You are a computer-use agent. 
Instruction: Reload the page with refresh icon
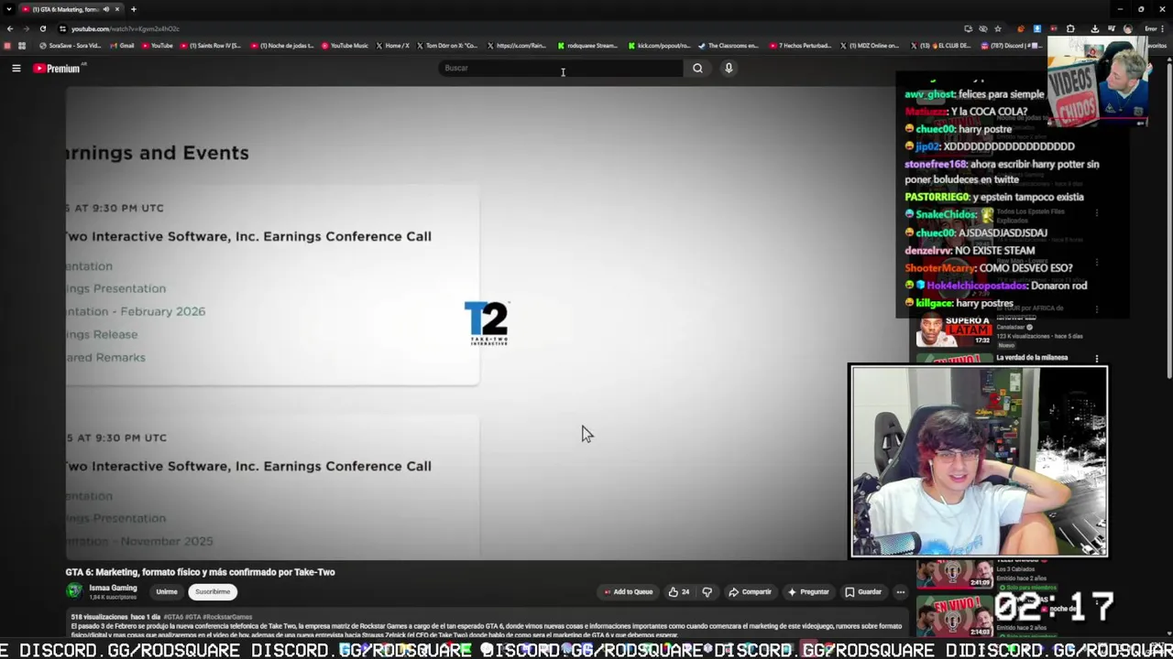(42, 28)
